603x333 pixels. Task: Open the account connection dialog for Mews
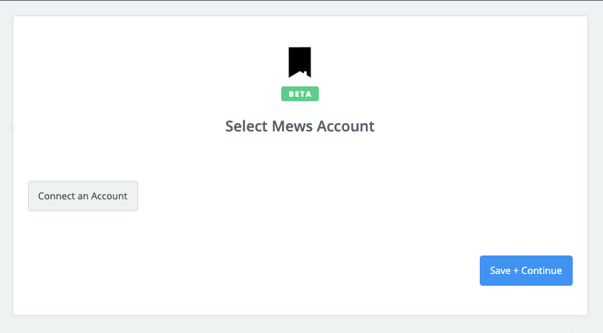pos(83,196)
